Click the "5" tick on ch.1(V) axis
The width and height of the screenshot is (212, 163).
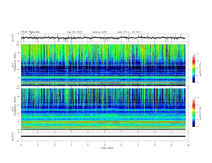18,34
